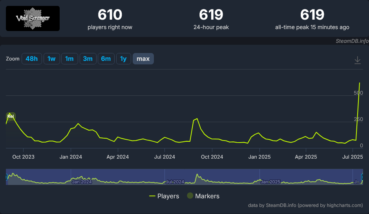Toggle the Players series in legend
The image size is (369, 214).
tap(164, 196)
